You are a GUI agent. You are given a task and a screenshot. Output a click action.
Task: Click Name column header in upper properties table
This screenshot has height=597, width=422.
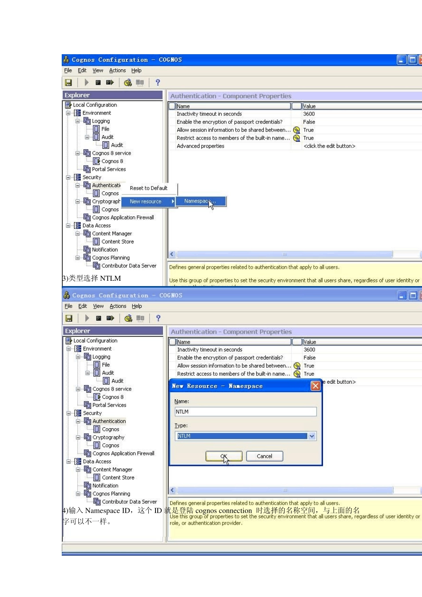click(233, 106)
